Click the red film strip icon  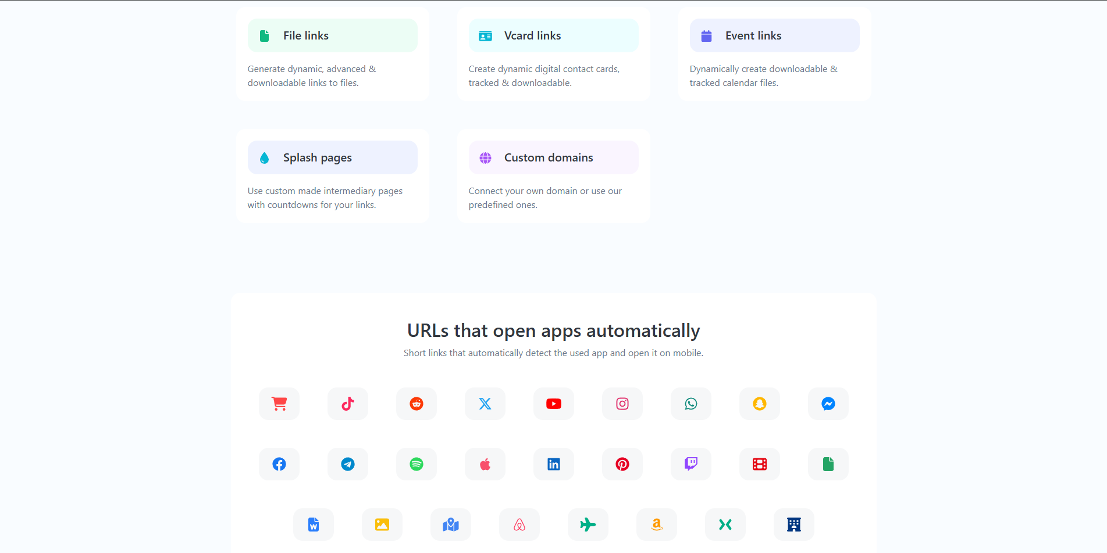pos(760,464)
